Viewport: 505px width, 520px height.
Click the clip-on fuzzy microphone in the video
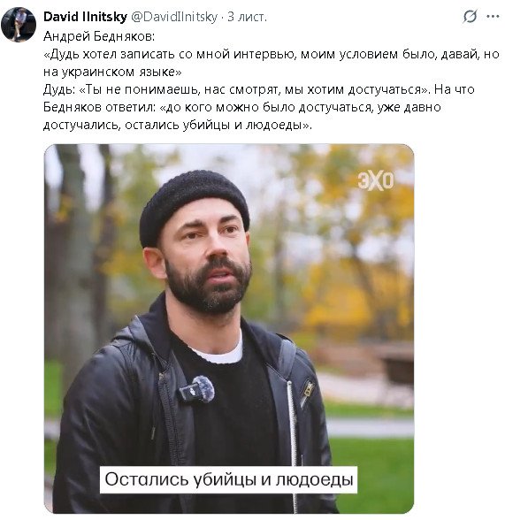tap(197, 389)
